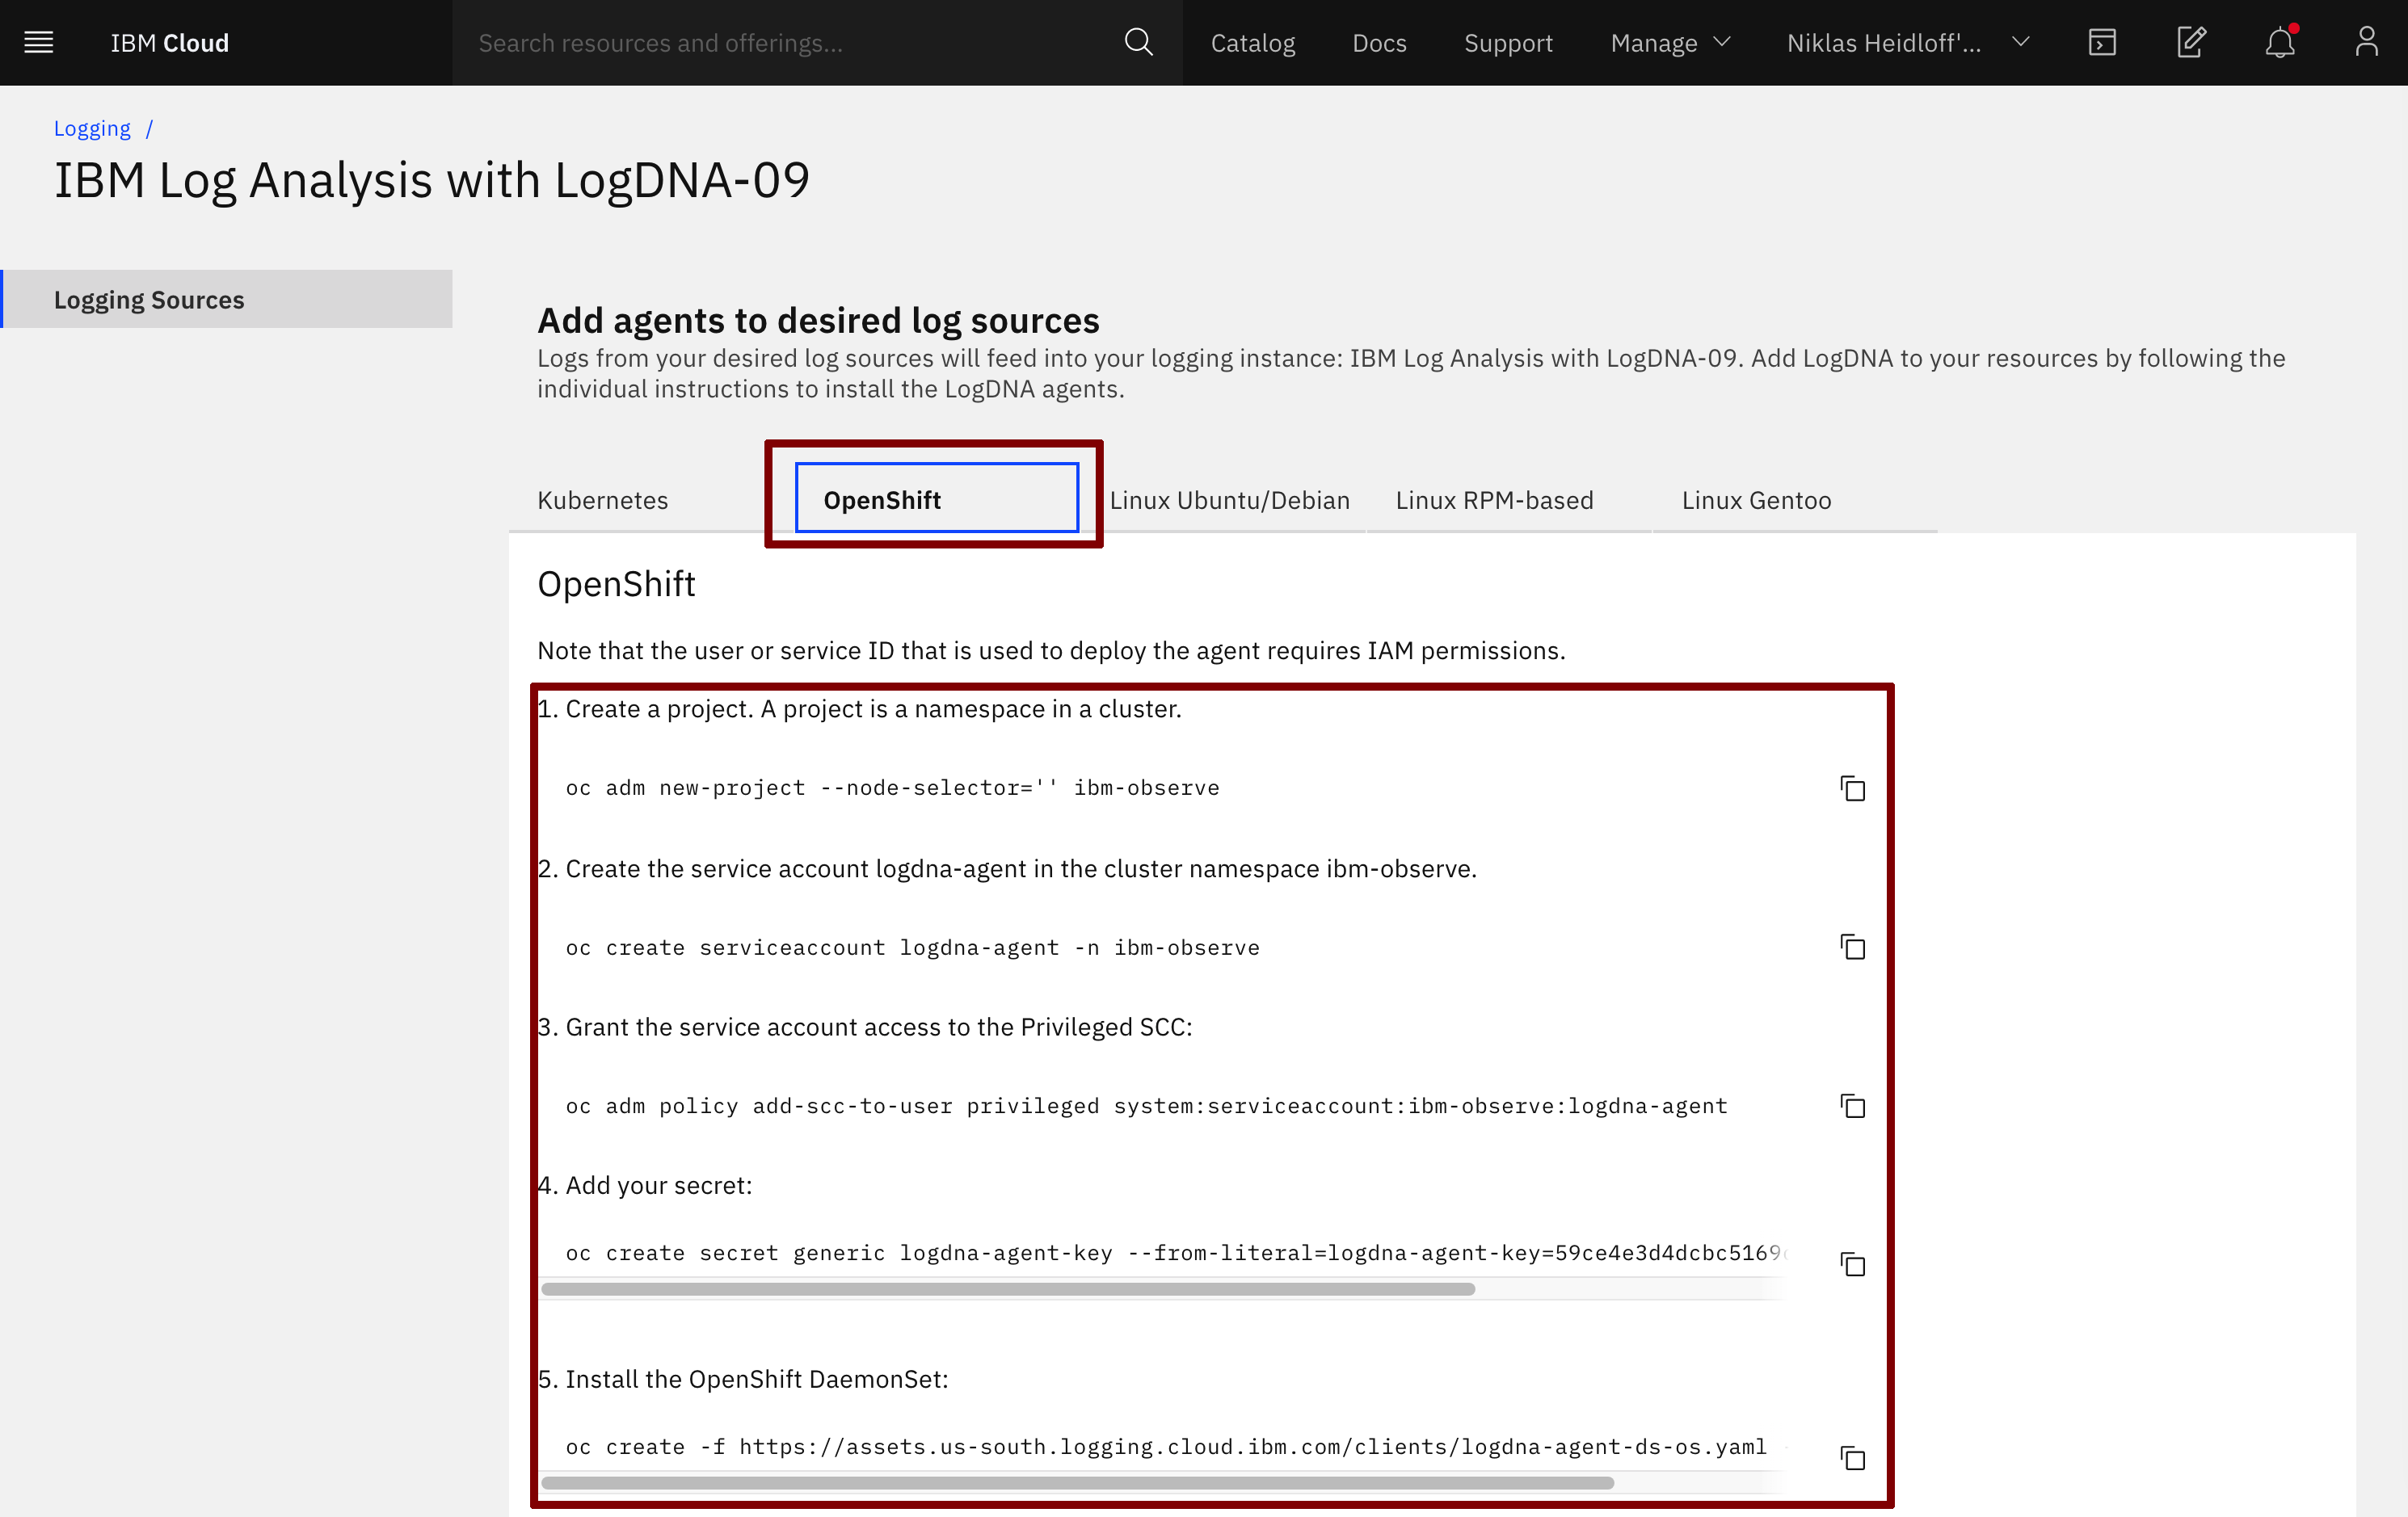This screenshot has width=2408, height=1517.
Task: Open the IBM Cloud Shell icon
Action: coord(2102,43)
